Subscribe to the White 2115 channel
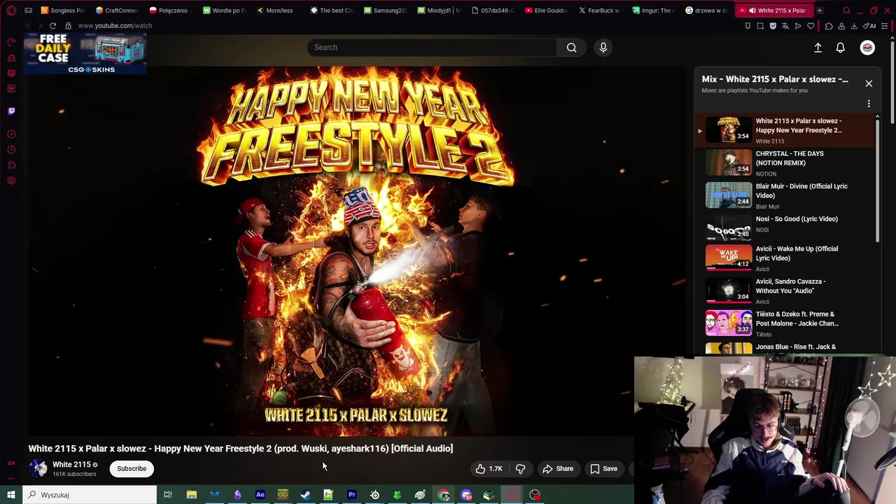896x504 pixels. 132,469
